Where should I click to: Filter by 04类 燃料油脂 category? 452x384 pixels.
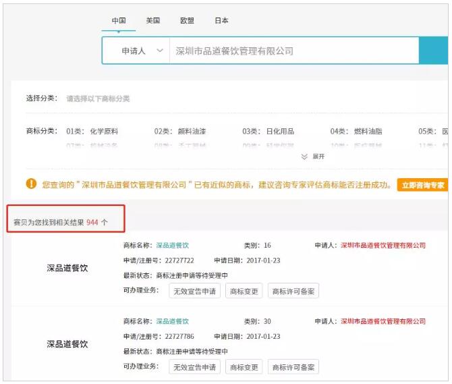[356, 132]
